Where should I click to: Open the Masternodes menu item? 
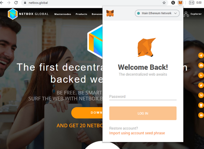63,14
